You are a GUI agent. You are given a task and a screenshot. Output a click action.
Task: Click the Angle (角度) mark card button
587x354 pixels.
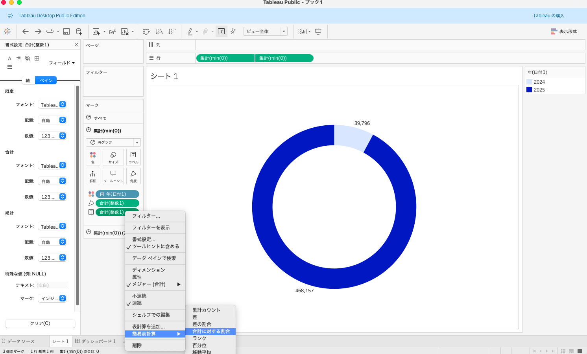click(133, 176)
